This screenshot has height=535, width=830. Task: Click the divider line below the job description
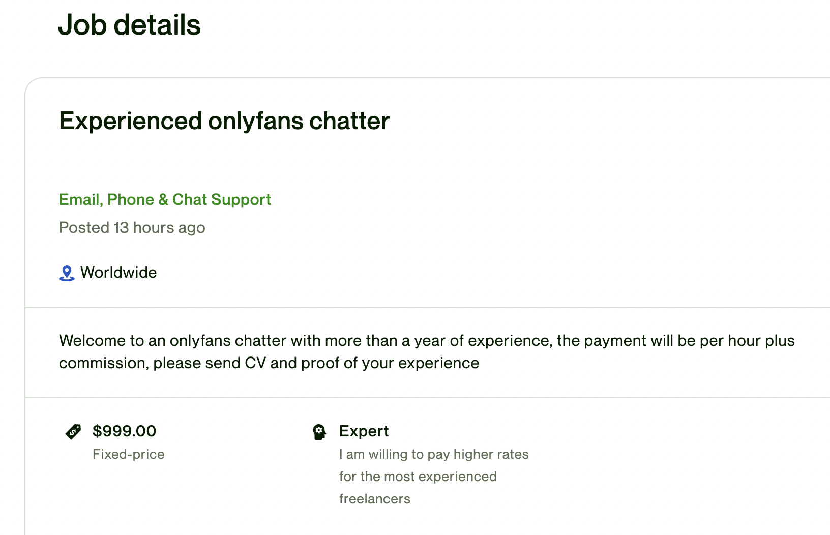(427, 398)
